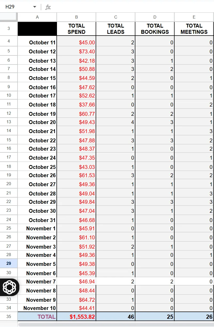Viewport: 214px width, 327px height.
Task: Click the fx formula icon
Action: tap(48, 7)
